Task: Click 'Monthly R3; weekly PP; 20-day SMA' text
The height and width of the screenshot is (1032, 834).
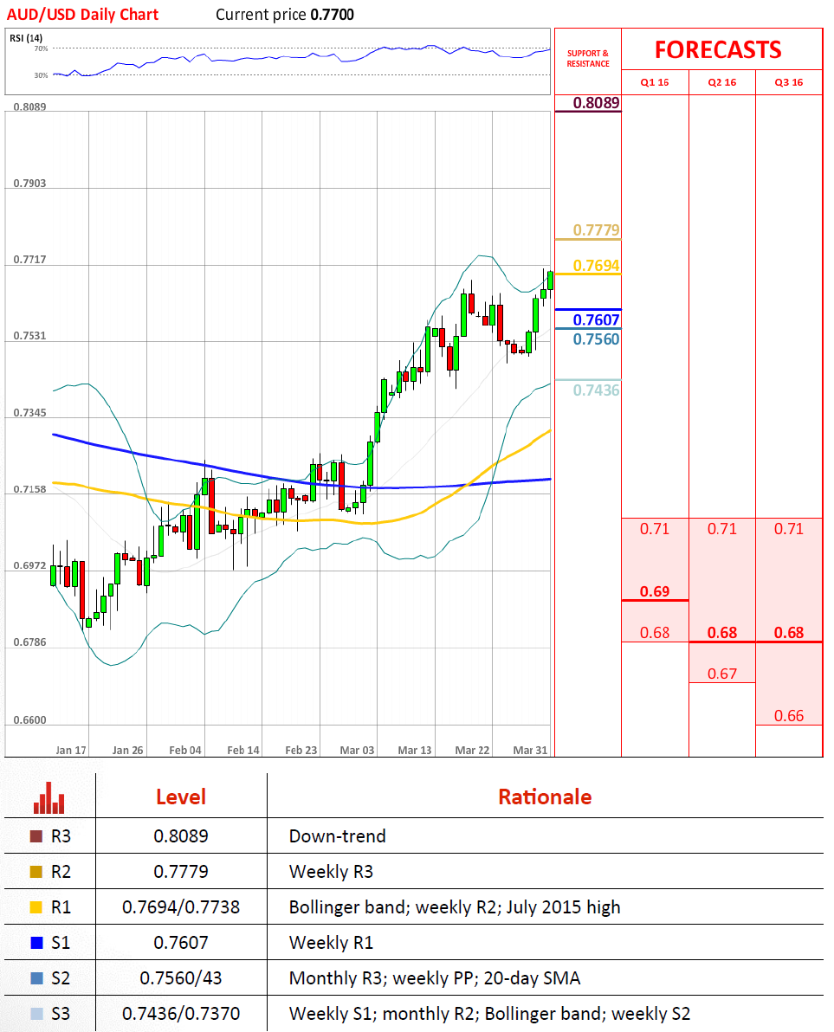Action: (435, 978)
